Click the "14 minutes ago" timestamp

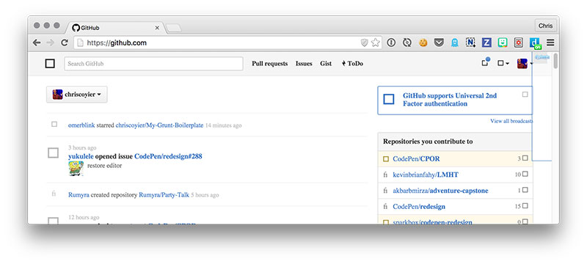[224, 125]
